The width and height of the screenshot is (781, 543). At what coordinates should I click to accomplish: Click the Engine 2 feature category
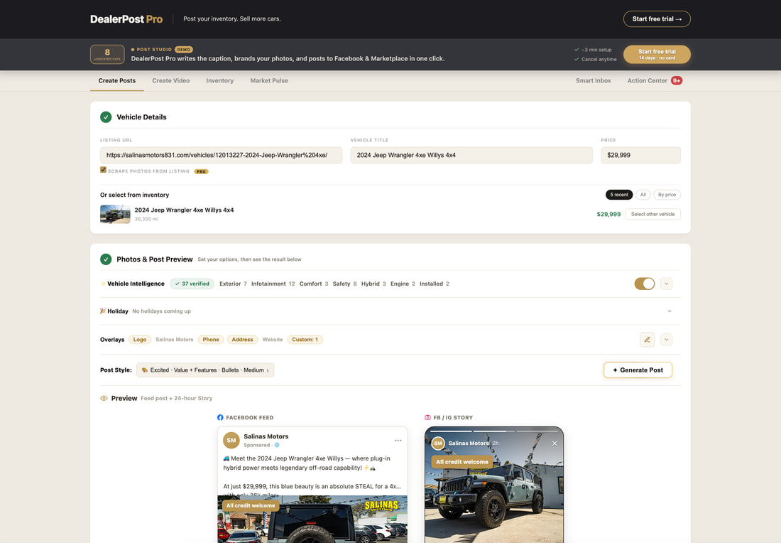click(x=403, y=284)
